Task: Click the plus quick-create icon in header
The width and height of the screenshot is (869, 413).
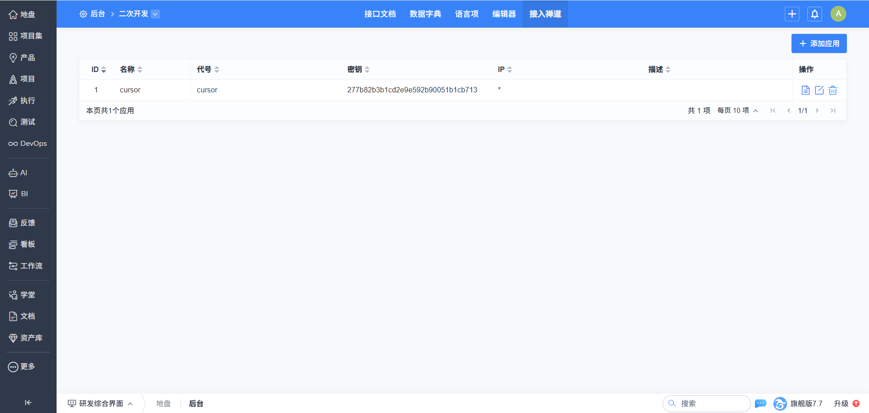Action: 792,14
